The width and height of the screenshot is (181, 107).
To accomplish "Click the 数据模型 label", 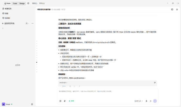I will click(62, 74).
